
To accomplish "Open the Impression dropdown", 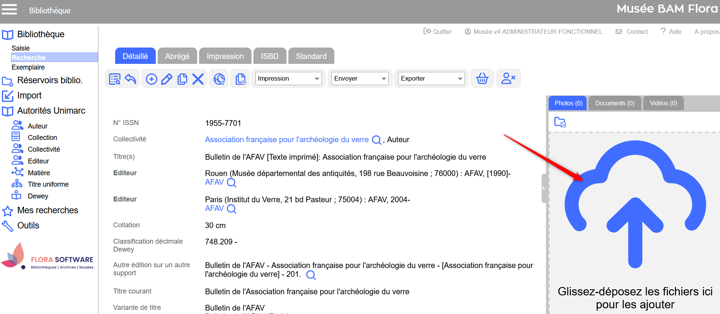I will (x=288, y=79).
